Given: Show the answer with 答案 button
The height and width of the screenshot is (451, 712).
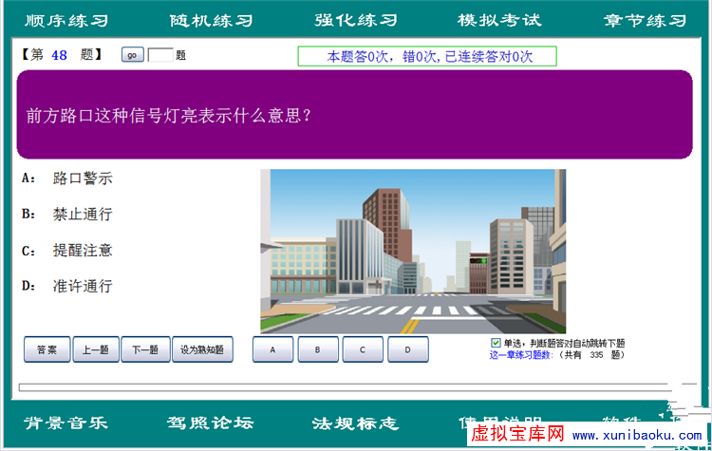Looking at the screenshot, I should tap(47, 349).
